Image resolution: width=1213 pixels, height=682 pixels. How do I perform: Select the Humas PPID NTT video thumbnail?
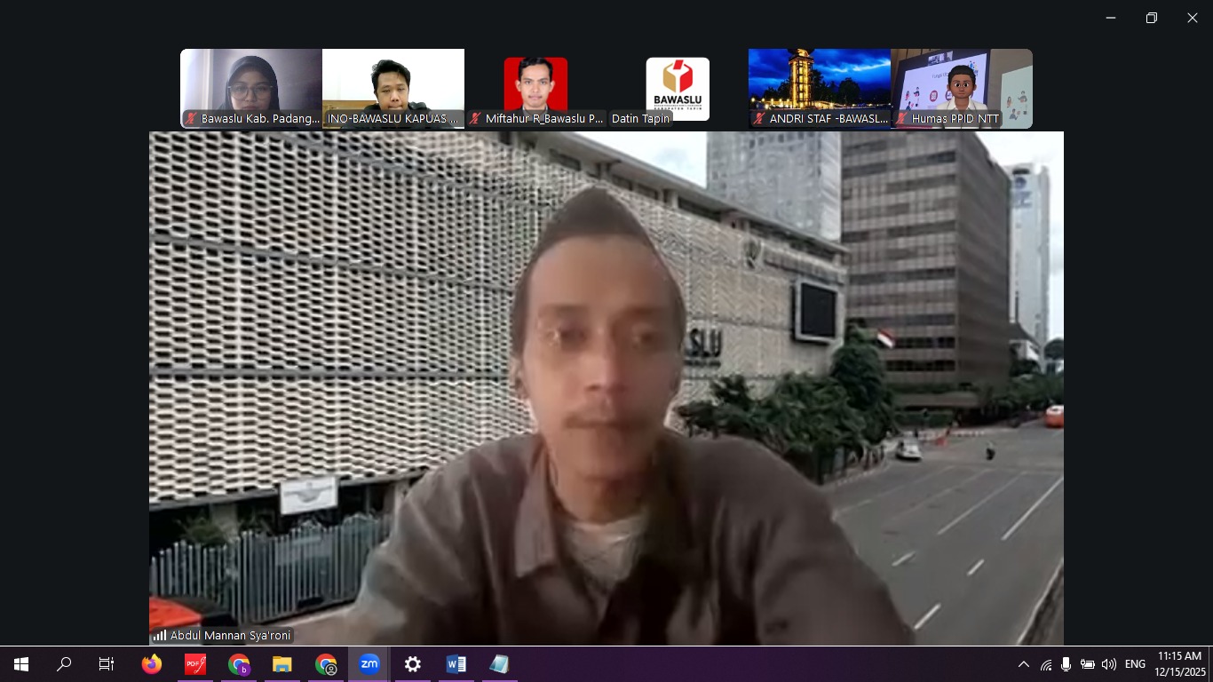pos(961,84)
